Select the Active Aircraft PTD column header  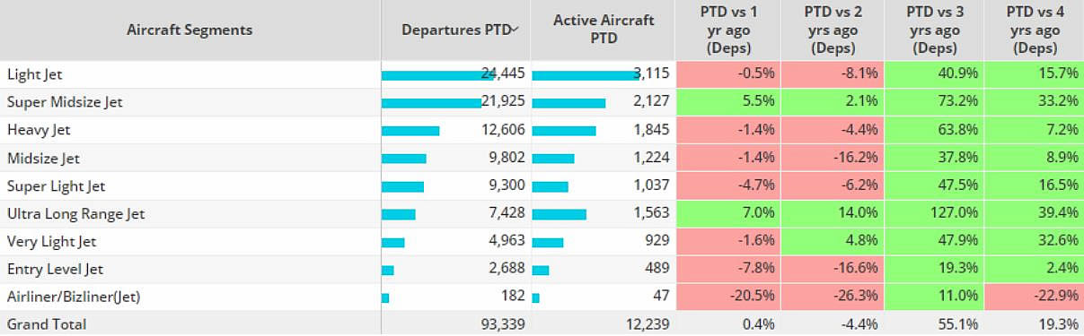[603, 30]
